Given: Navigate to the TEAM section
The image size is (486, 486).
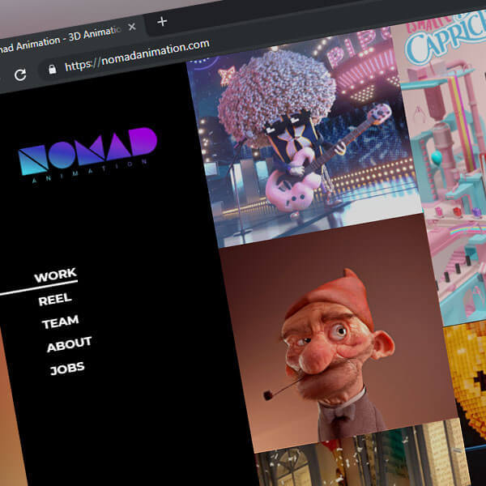Looking at the screenshot, I should pyautogui.click(x=60, y=322).
